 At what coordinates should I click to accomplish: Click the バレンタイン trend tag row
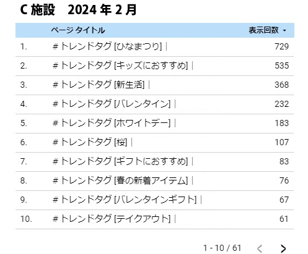154,104
